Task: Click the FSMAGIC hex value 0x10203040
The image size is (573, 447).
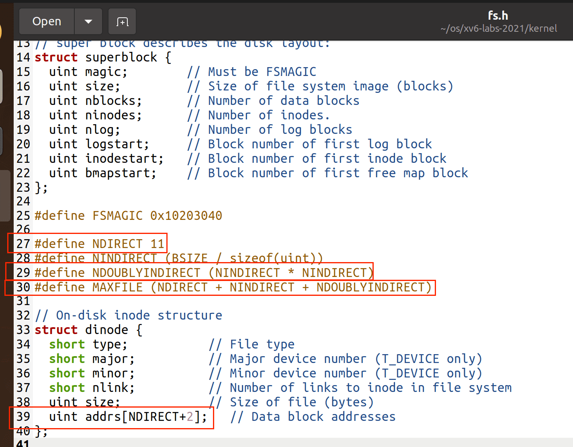Action: click(x=186, y=216)
